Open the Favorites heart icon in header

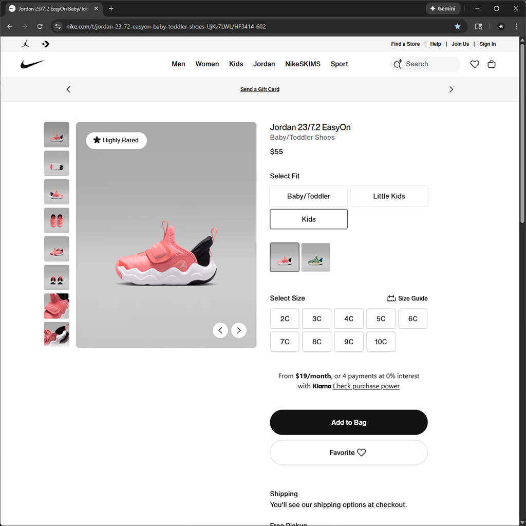pos(474,64)
